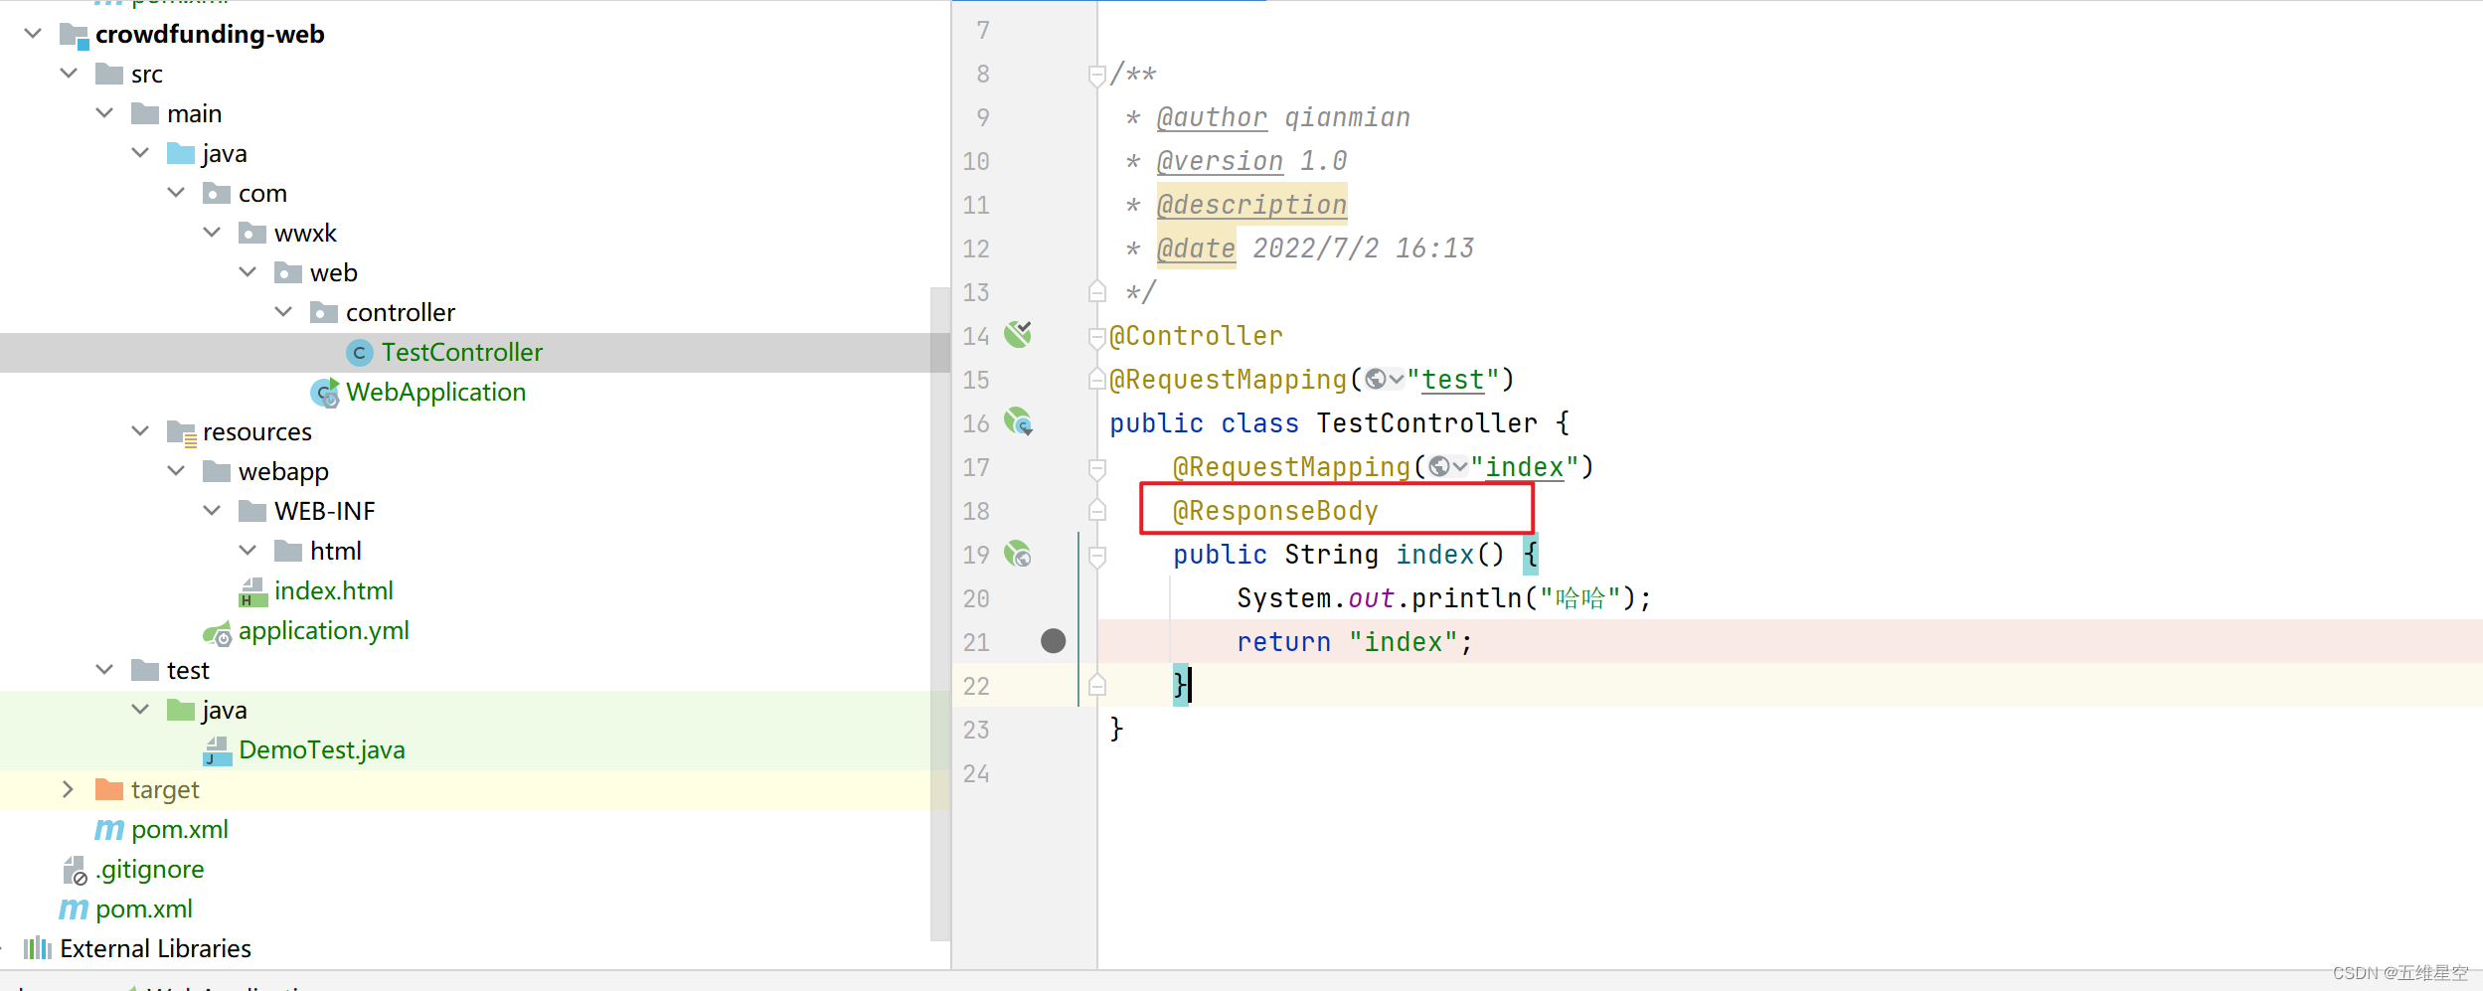Viewport: 2483px width, 991px height.
Task: Click the DemoTest.java file icon
Action: pos(217,750)
